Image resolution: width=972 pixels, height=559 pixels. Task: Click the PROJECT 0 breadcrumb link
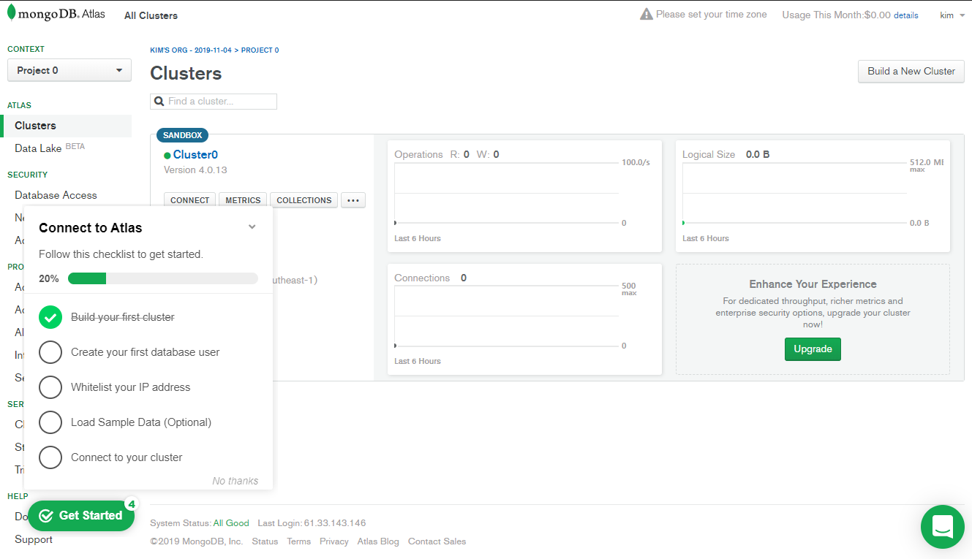pos(260,50)
